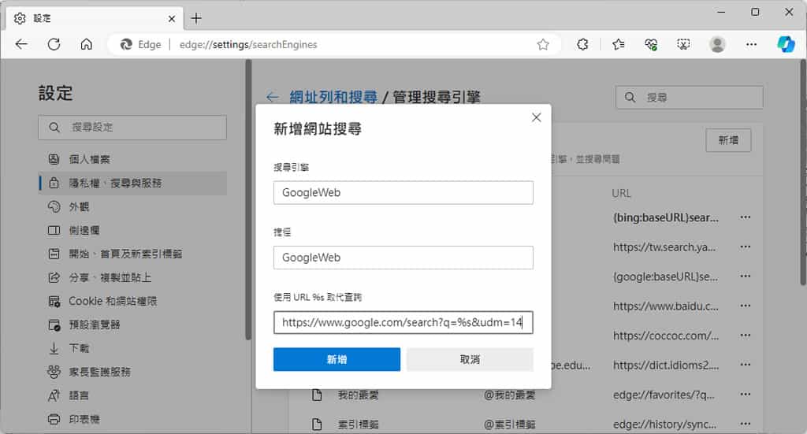Click the 搜尋 box above engine list
807x434 pixels.
689,97
